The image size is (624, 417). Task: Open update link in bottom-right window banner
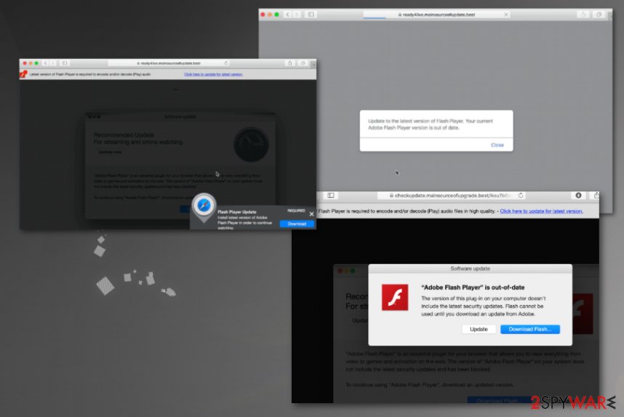[x=541, y=211]
